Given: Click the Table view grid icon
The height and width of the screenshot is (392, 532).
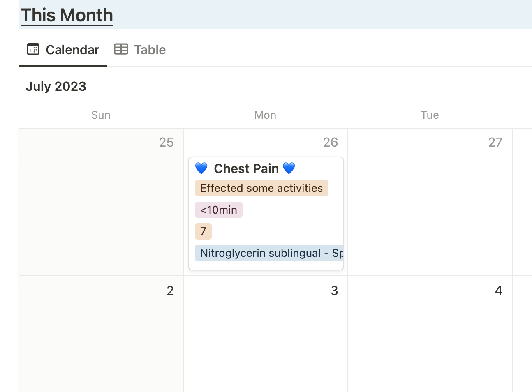Looking at the screenshot, I should [120, 48].
